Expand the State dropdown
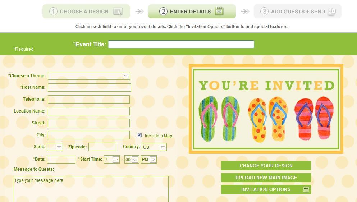Image resolution: width=357 pixels, height=202 pixels. 55,147
